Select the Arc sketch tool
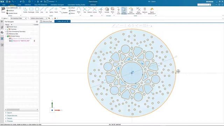 pyautogui.click(x=47, y=10)
